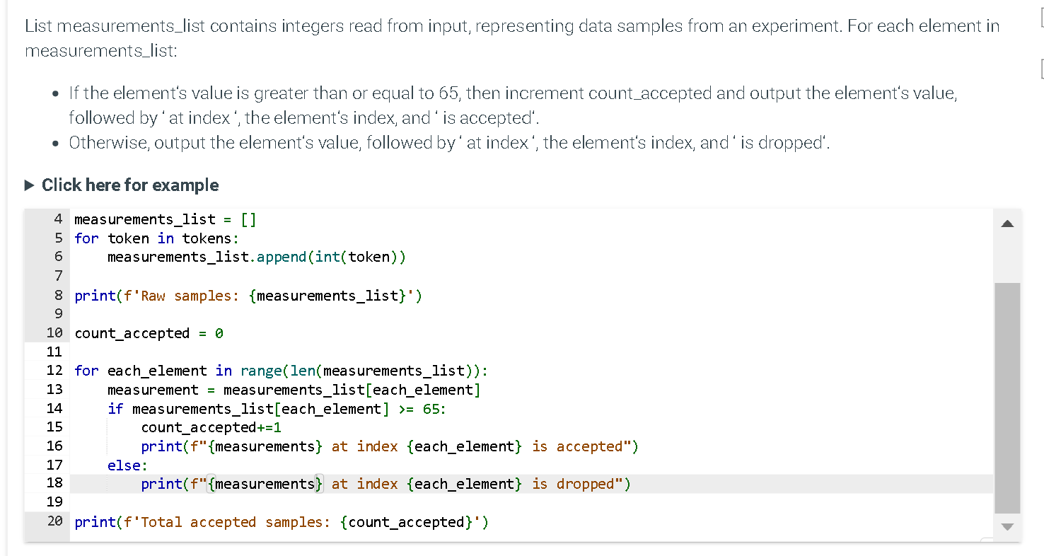Click the second partial box on the right edge
Viewport: 1044px width, 556px height.
(x=1040, y=69)
